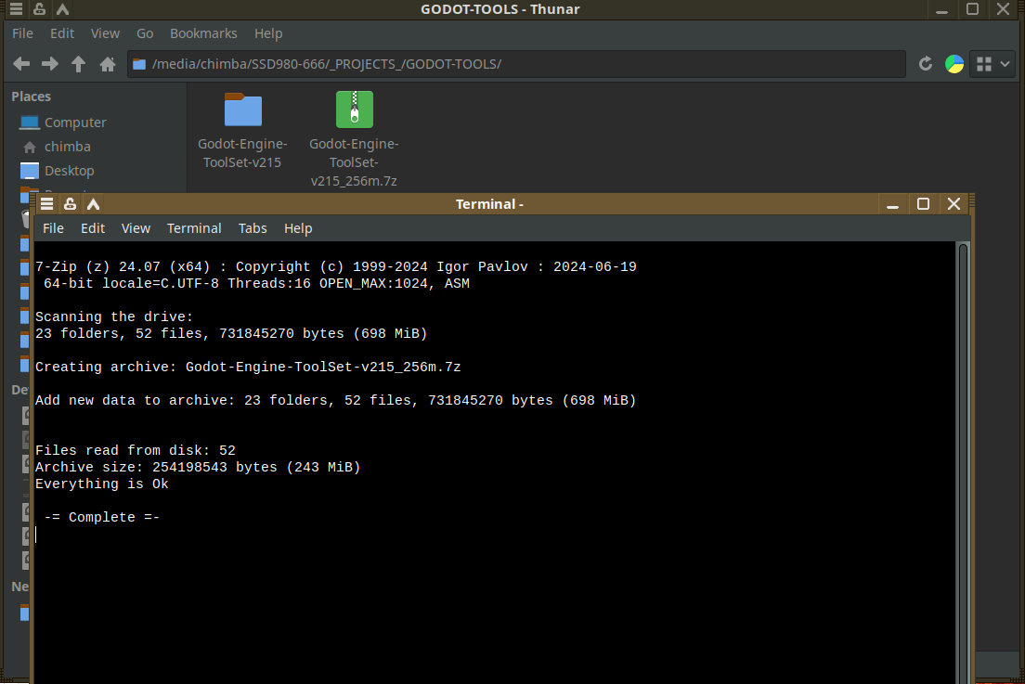Screen dimensions: 1025x684
Task: Select the Godot-Engine-ToolSet-v215_256m.7z archive
Action: 354,140
